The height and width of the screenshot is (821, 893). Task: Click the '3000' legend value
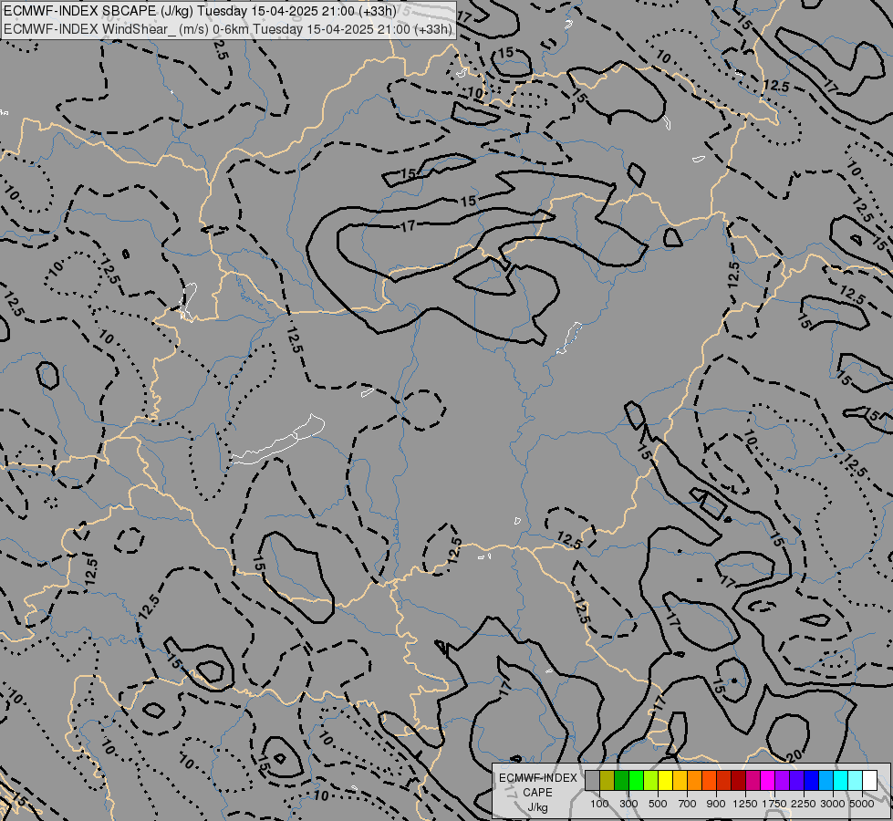pyautogui.click(x=833, y=804)
